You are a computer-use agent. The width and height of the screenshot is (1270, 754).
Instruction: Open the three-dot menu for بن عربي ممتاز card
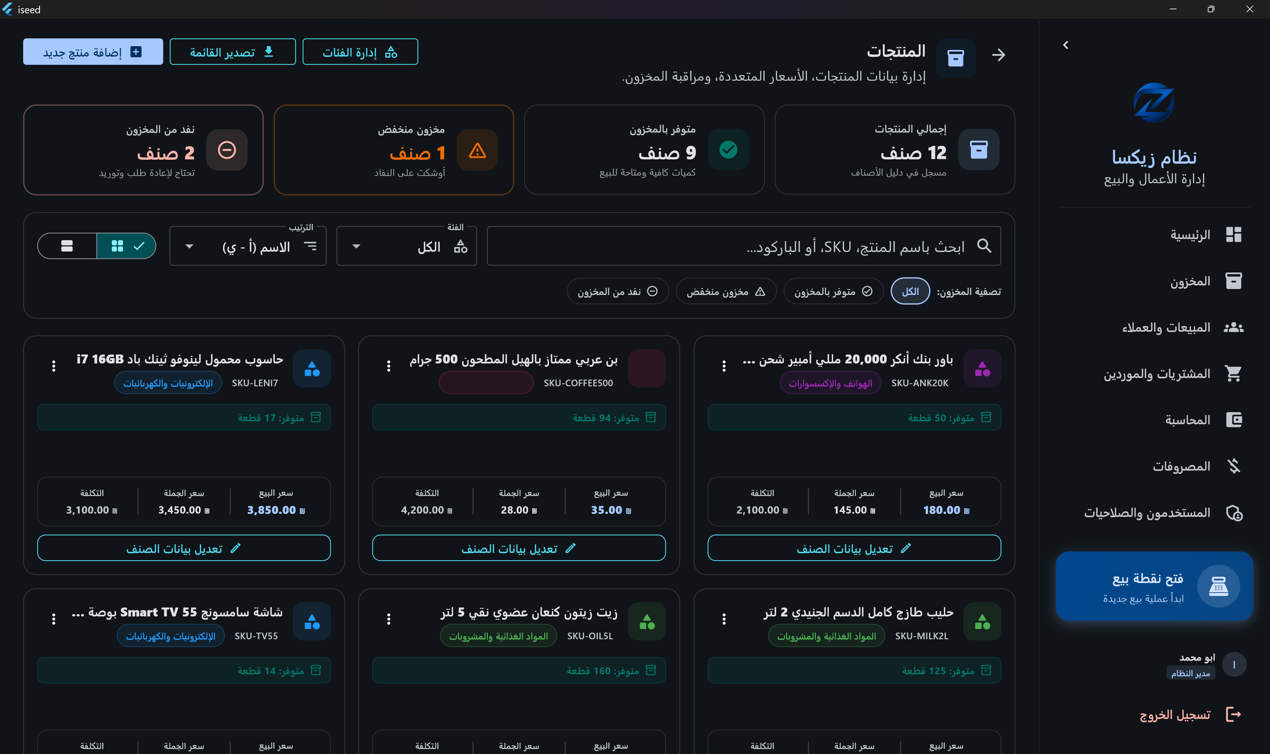pyautogui.click(x=389, y=366)
